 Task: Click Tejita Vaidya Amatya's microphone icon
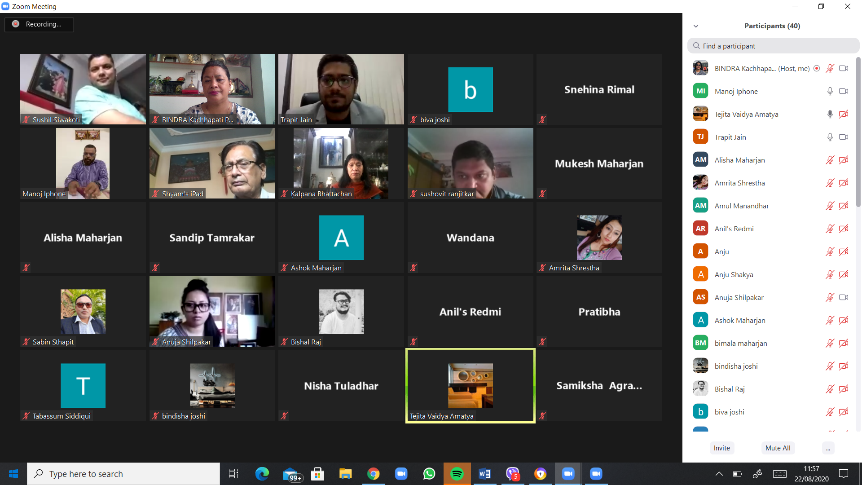coord(830,114)
